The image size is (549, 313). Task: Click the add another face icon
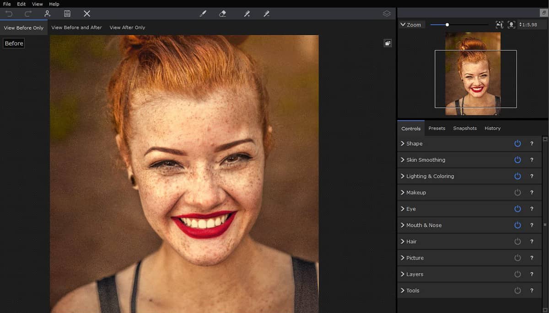pyautogui.click(x=47, y=14)
